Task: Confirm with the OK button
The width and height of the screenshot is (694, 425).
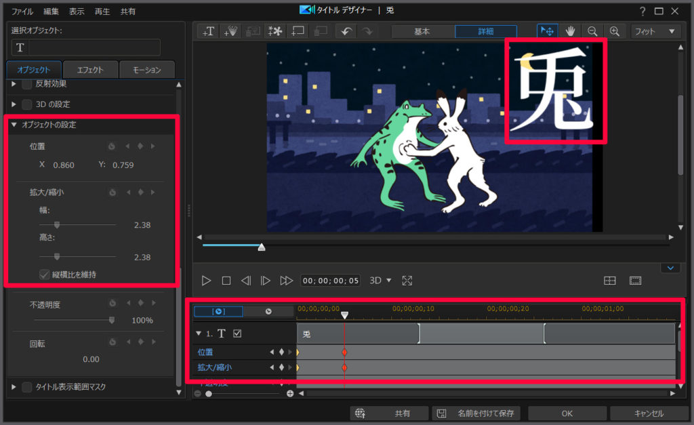Action: (x=567, y=413)
